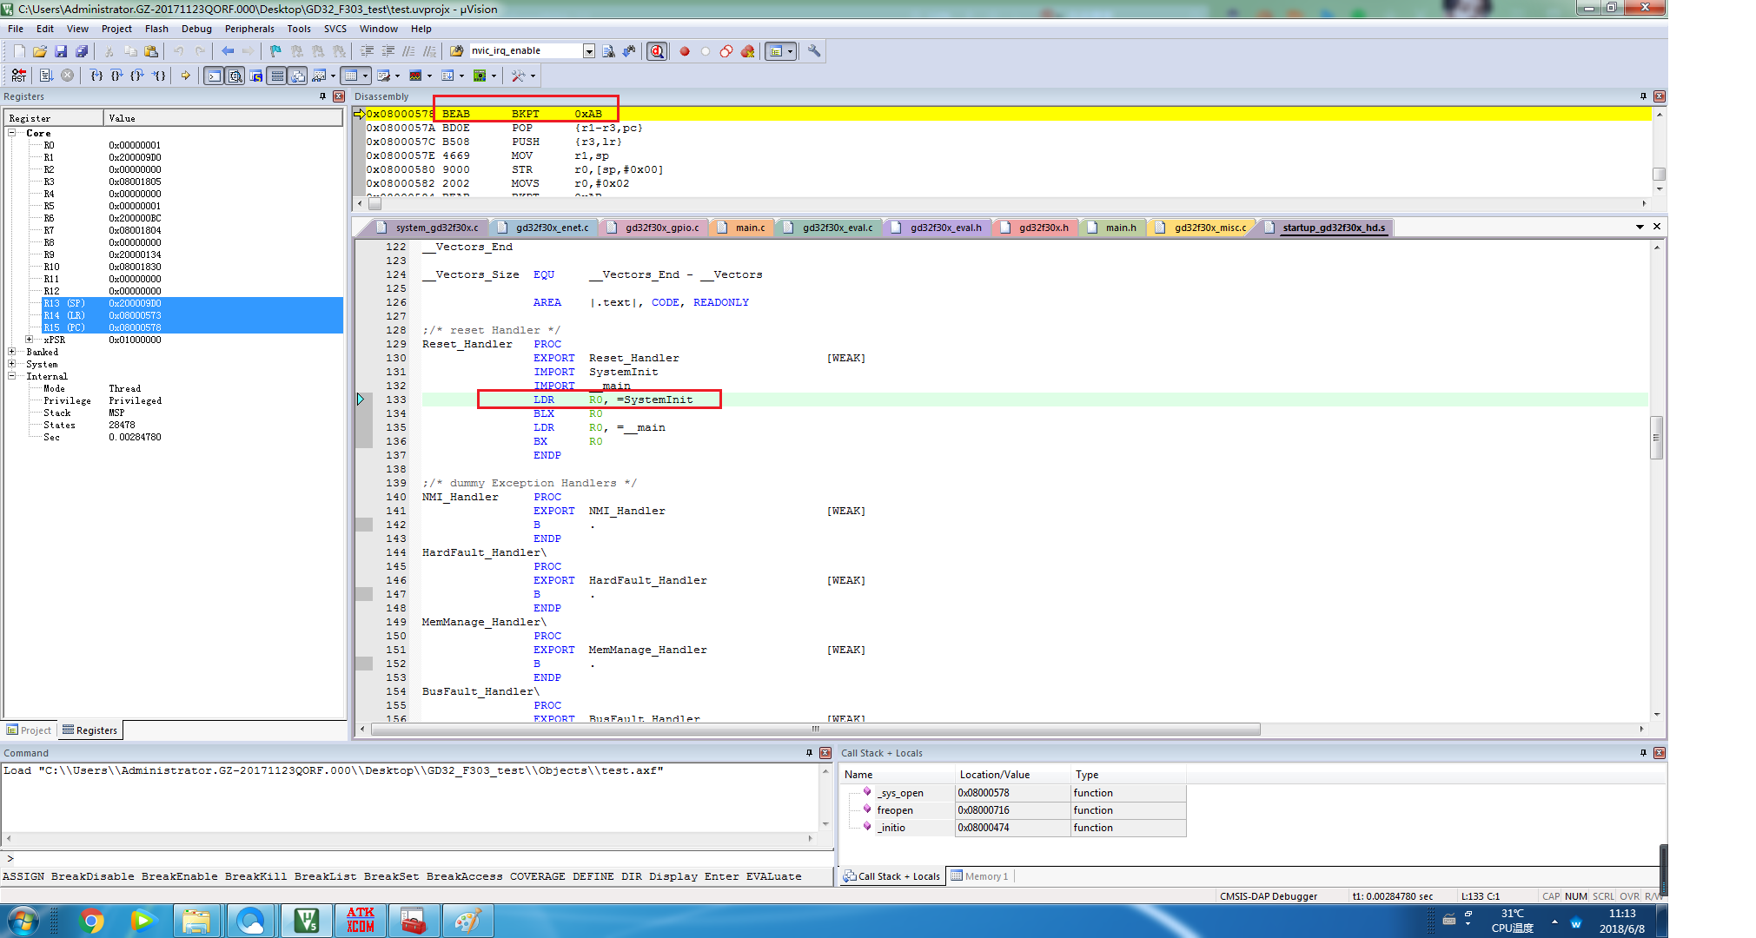1756x938 pixels.
Task: Close the active editor tab
Action: pyautogui.click(x=1657, y=227)
